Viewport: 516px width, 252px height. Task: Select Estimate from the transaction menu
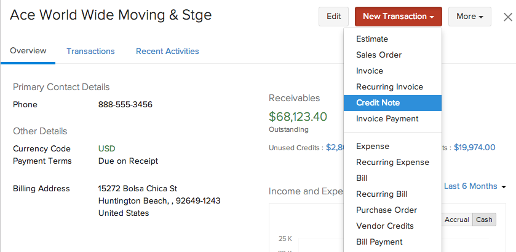coord(372,39)
